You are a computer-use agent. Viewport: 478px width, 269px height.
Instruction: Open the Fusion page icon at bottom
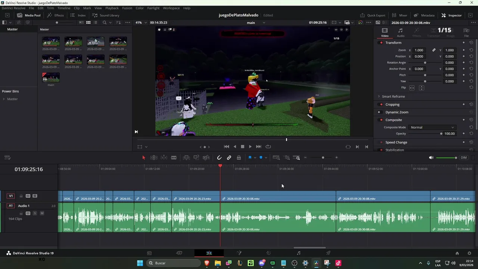point(239,253)
